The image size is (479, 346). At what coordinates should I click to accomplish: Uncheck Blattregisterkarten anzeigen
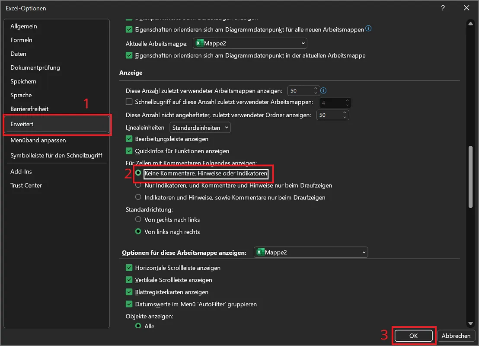pyautogui.click(x=129, y=292)
